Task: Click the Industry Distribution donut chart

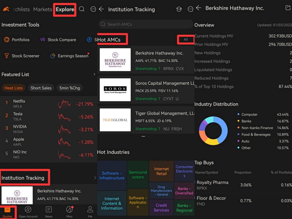Action: click(213, 131)
